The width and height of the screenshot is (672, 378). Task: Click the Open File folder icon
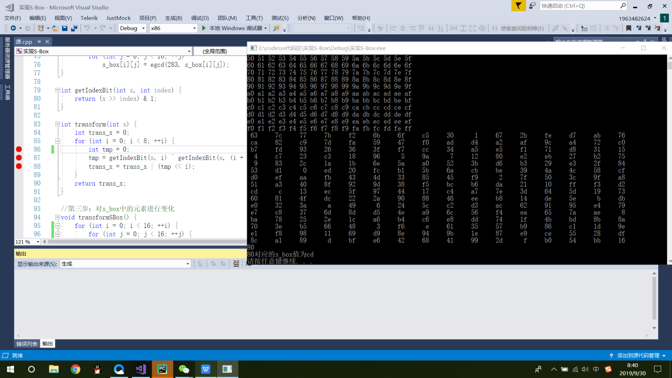pos(55,28)
